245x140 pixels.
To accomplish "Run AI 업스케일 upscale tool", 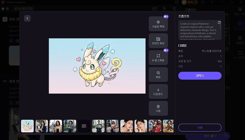I will pyautogui.click(x=158, y=58).
